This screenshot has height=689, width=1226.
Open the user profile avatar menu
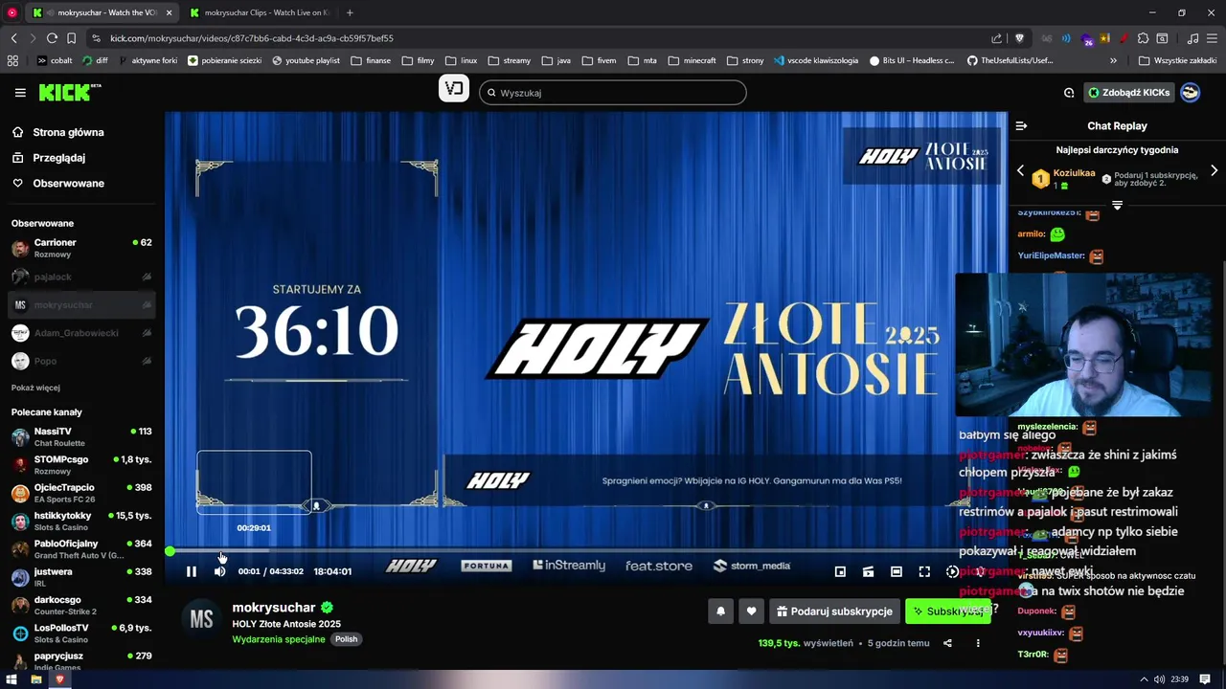tap(1190, 93)
